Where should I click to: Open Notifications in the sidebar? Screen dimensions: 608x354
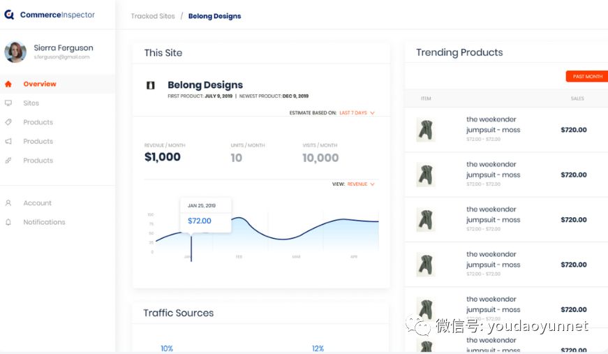pyautogui.click(x=44, y=222)
